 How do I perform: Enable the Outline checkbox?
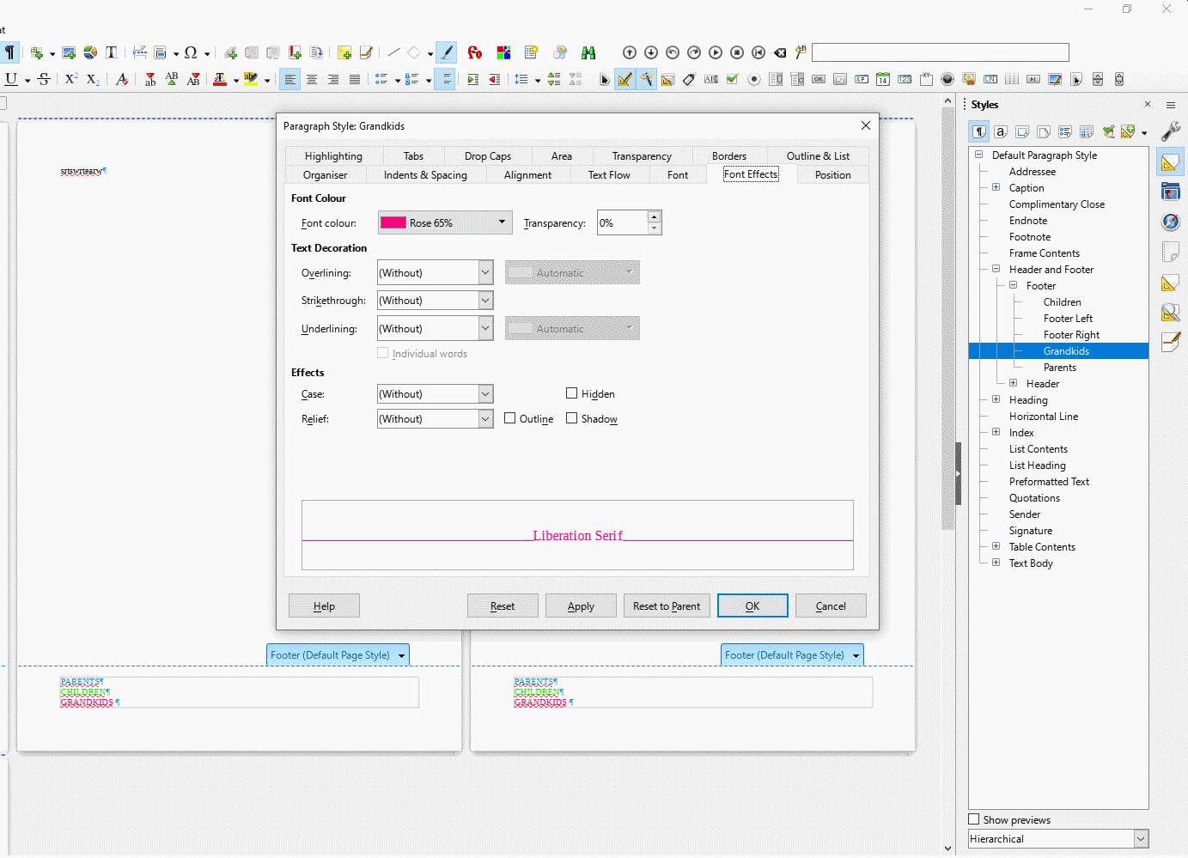click(509, 418)
